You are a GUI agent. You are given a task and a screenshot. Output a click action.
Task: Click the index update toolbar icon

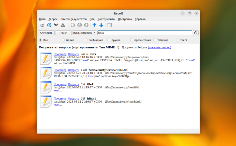(63, 25)
